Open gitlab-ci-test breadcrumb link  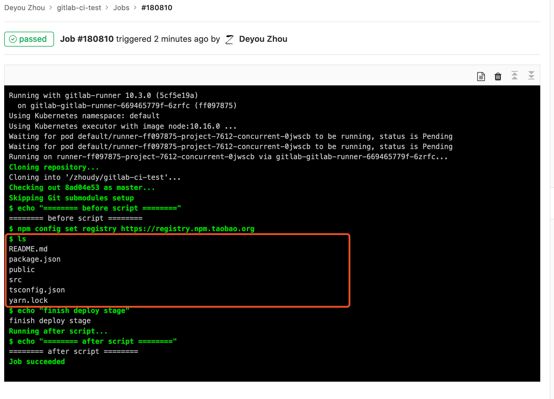point(79,8)
